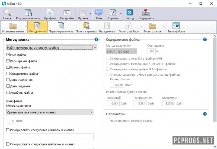The image size is (217, 149).
Task: Enable Расширение файла checkbox
Action: [8, 61]
